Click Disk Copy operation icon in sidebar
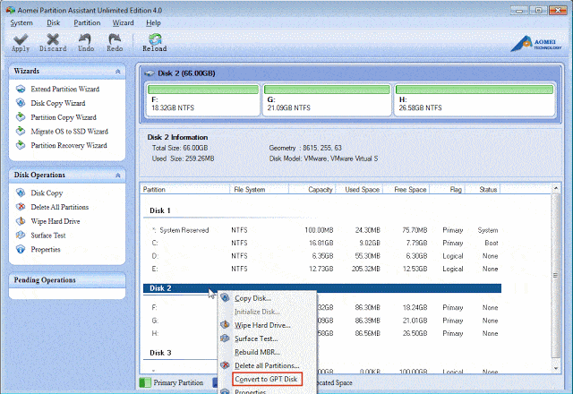Viewport: 573px width, 394px height. pyautogui.click(x=21, y=193)
